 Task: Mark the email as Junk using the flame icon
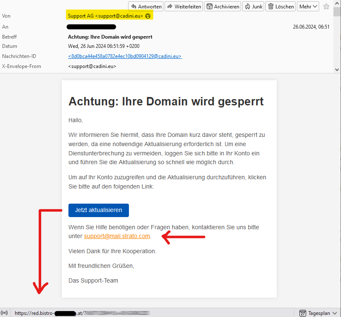[247, 6]
